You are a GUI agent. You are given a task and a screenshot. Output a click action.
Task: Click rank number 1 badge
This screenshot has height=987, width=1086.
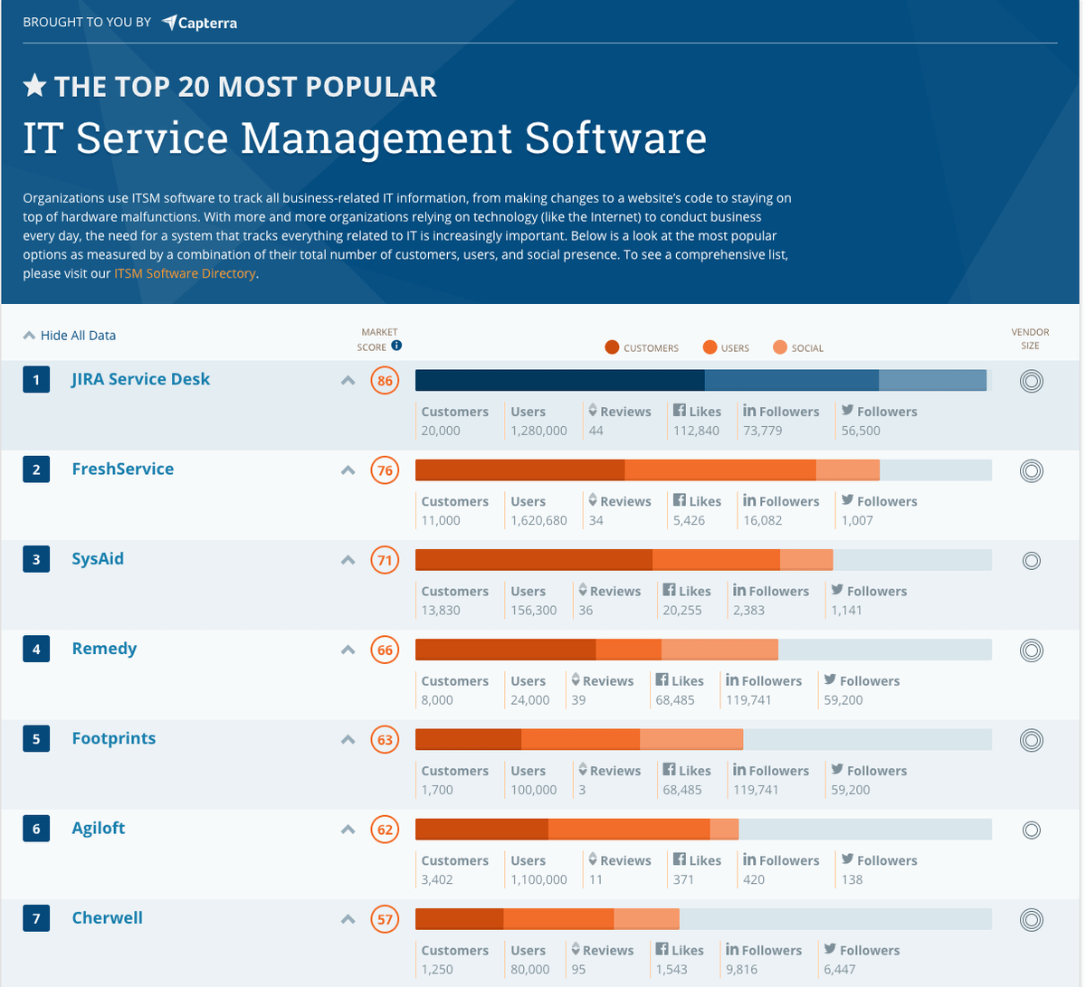pyautogui.click(x=36, y=380)
